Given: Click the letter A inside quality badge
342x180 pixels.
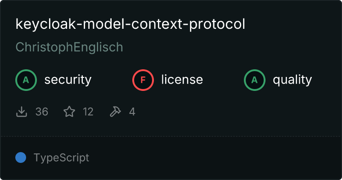Looking at the screenshot, I should click(255, 80).
